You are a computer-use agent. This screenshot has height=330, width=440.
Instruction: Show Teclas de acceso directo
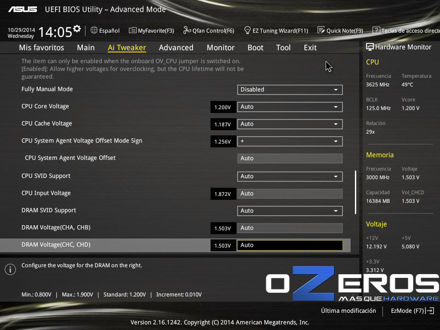(406, 31)
